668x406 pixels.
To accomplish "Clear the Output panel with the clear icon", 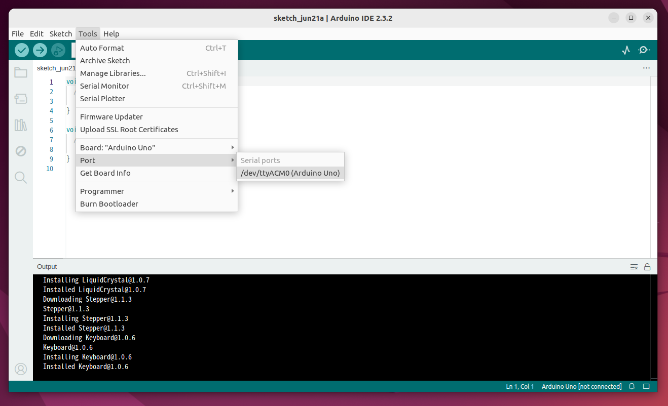I will pos(634,266).
